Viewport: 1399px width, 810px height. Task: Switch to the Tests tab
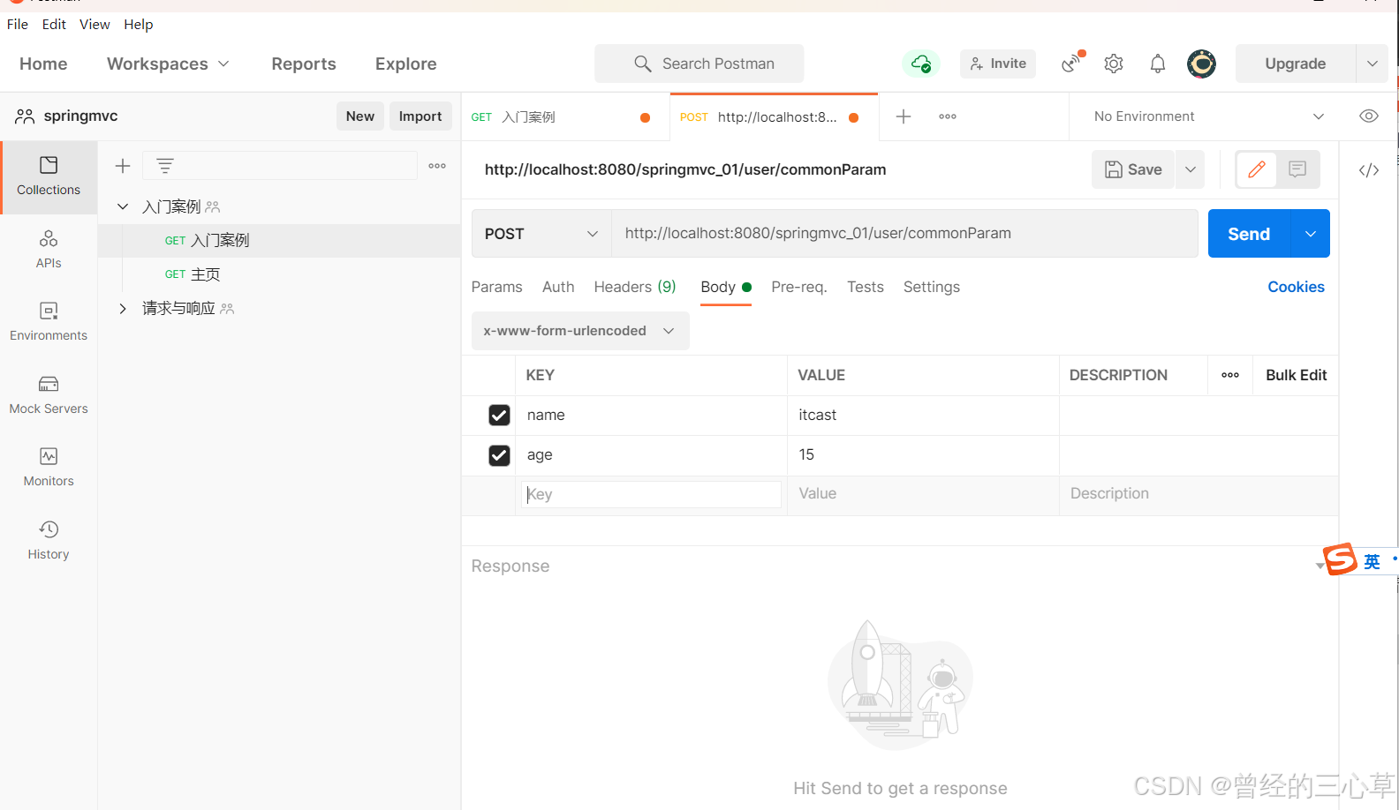(x=866, y=287)
